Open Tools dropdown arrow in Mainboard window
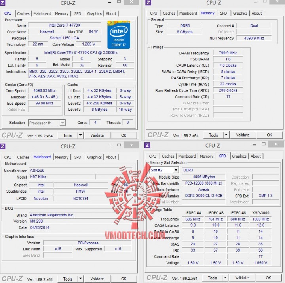The height and width of the screenshot is (283, 285). [x=80, y=279]
